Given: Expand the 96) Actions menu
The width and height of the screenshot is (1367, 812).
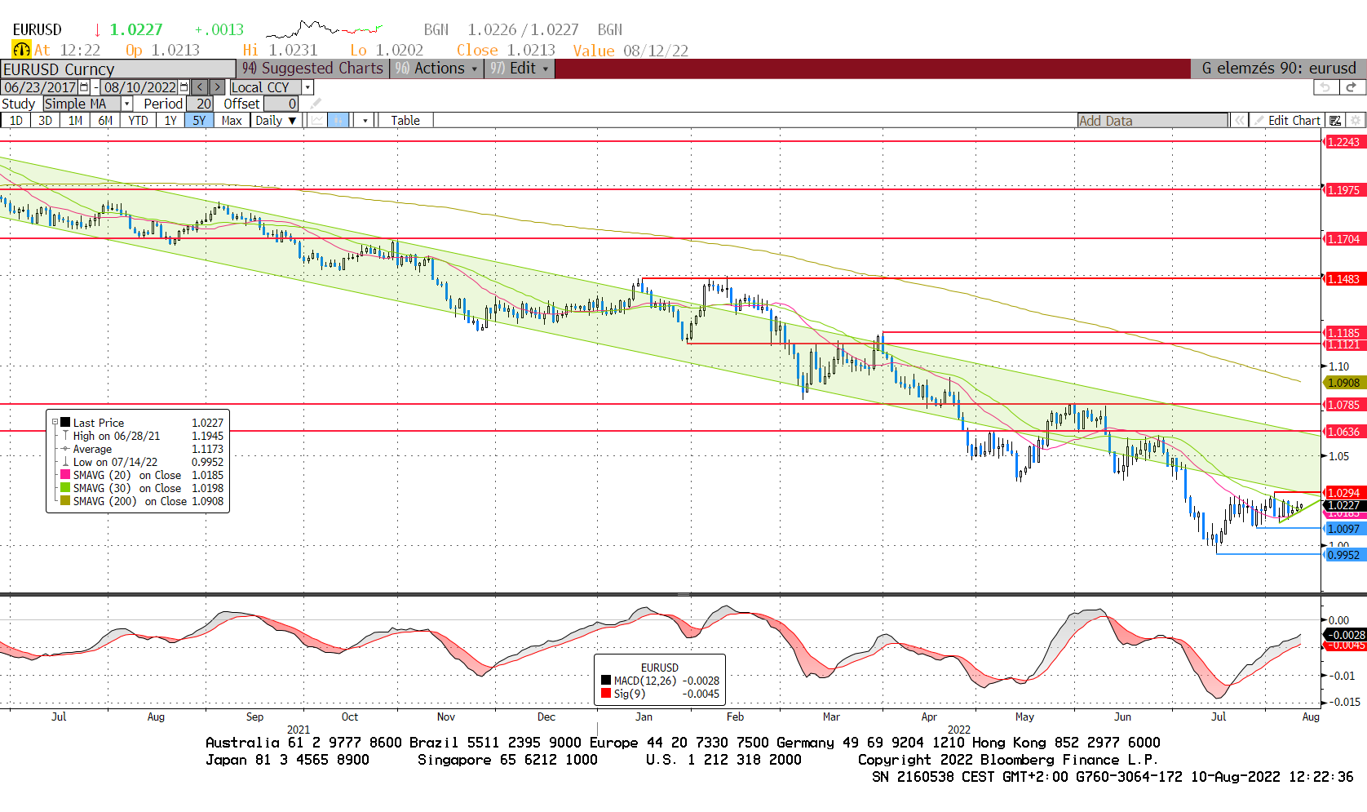Looking at the screenshot, I should [436, 69].
